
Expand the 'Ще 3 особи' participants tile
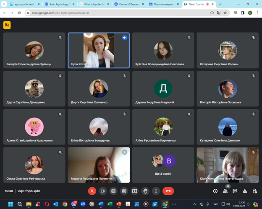[163, 164]
